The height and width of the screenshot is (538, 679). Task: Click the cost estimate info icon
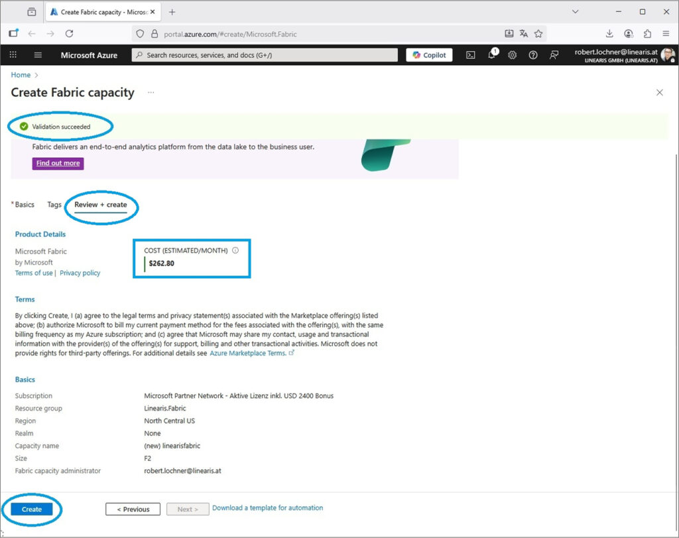(x=235, y=250)
